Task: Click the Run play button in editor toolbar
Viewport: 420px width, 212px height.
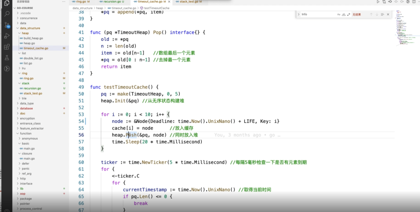Action: point(378,2)
